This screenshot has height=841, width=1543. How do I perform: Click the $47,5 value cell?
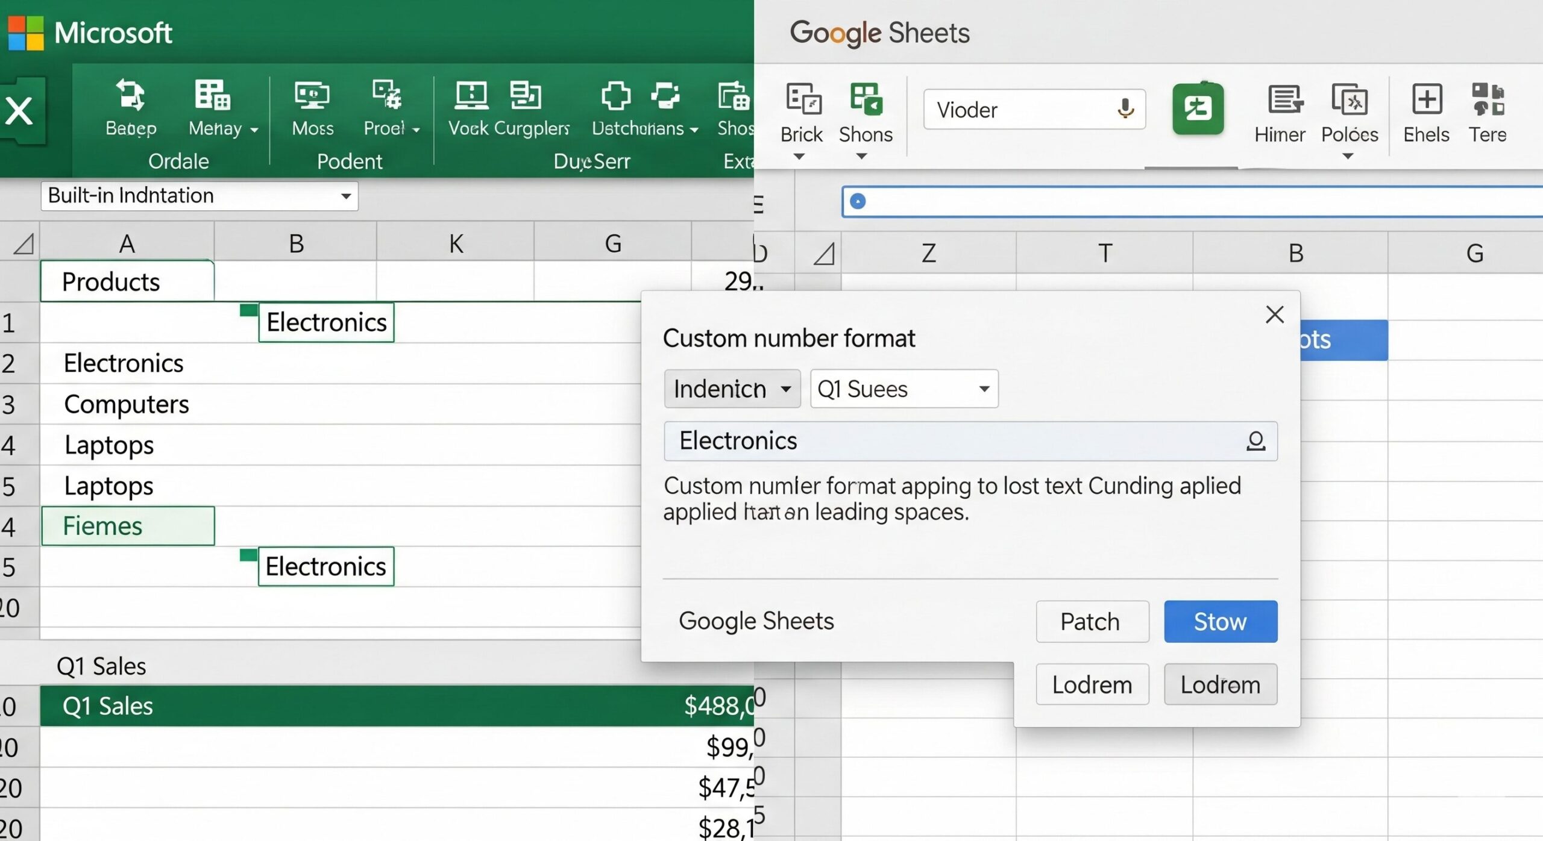(x=726, y=788)
